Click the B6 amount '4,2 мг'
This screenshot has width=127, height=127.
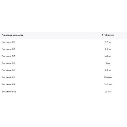tap(108, 70)
